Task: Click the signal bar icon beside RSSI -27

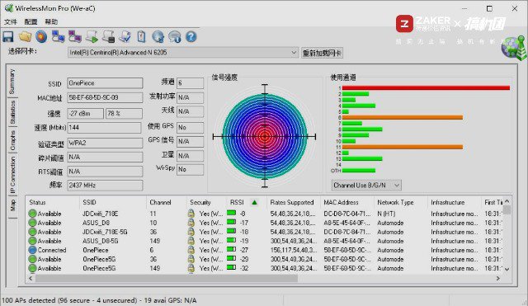Action: [x=231, y=249]
